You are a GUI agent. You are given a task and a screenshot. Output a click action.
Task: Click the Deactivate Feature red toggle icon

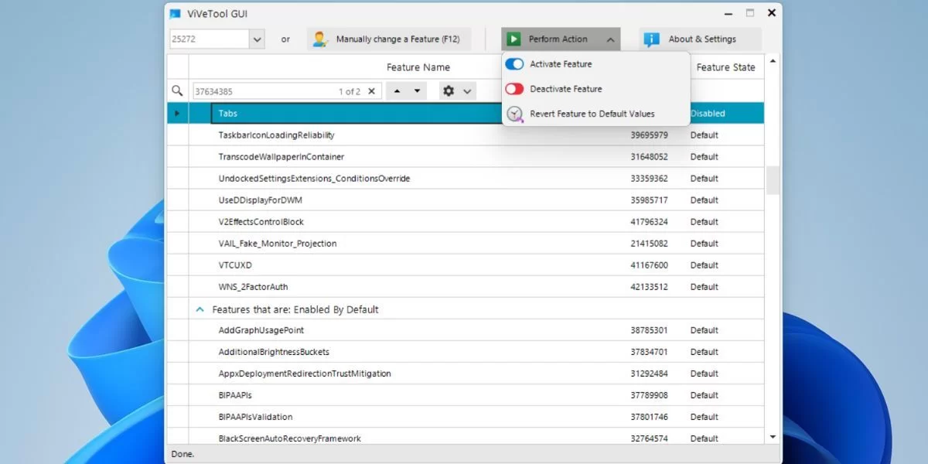(x=513, y=89)
